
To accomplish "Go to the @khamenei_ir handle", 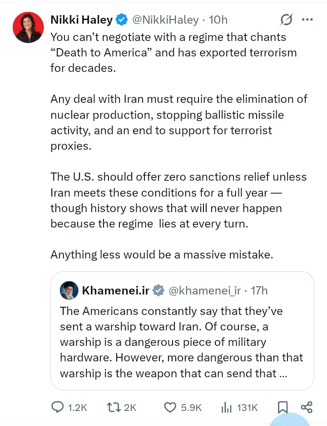I will pos(205,290).
